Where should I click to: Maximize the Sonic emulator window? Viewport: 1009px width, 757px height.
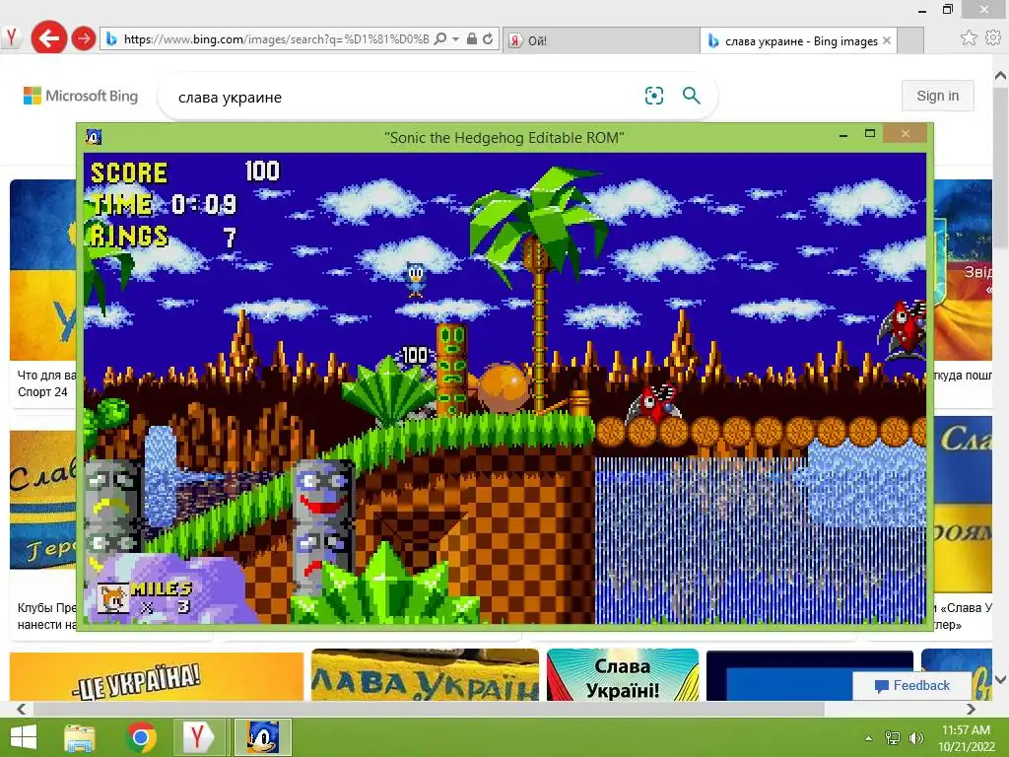tap(870, 134)
